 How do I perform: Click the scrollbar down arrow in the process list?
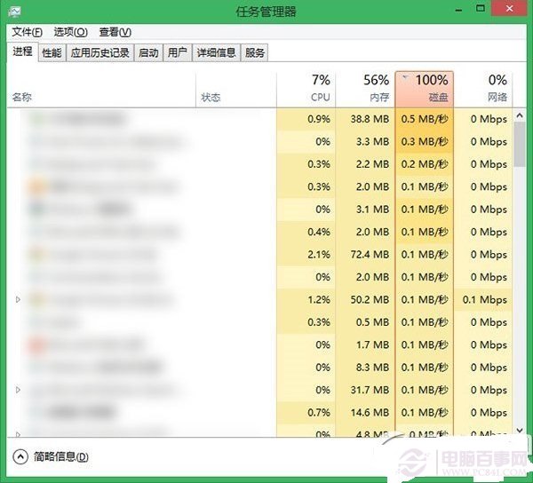(520, 430)
